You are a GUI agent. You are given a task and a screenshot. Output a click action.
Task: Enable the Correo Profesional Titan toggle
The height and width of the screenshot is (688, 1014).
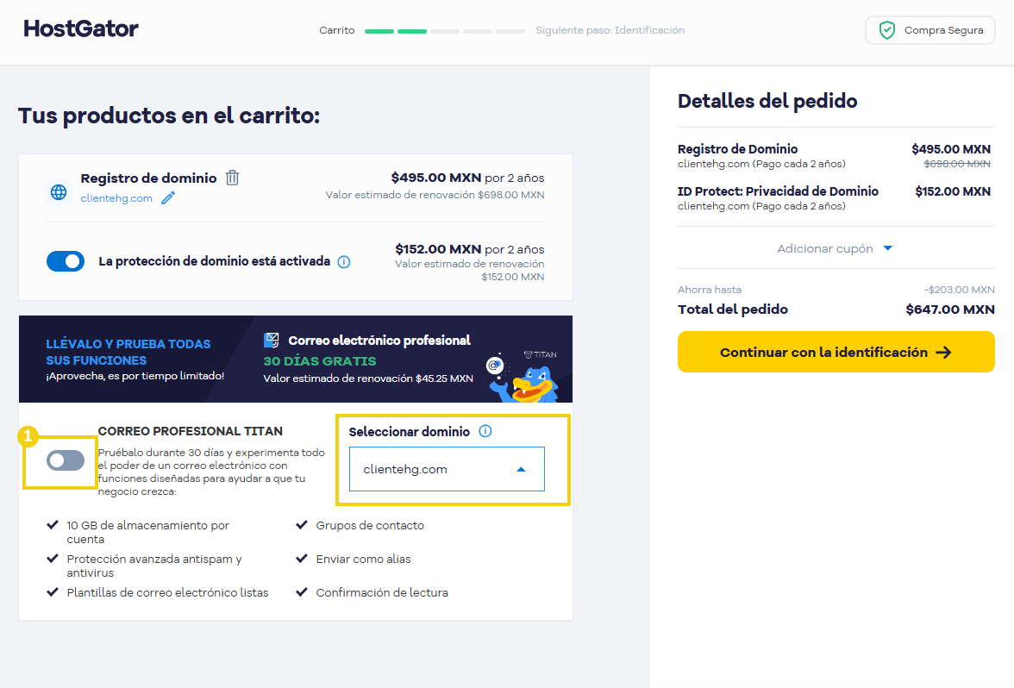(66, 460)
